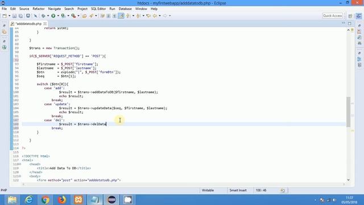364x205 pixels.
Task: Click the Debug bug icon
Action: coord(43,16)
